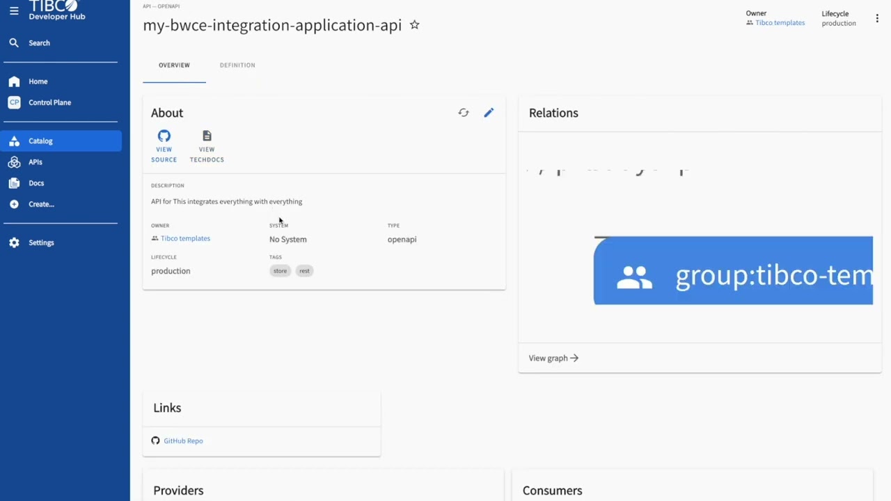Click the page title my-bwce-integration-application-api
Screen dimensions: 891x501
tap(272, 25)
